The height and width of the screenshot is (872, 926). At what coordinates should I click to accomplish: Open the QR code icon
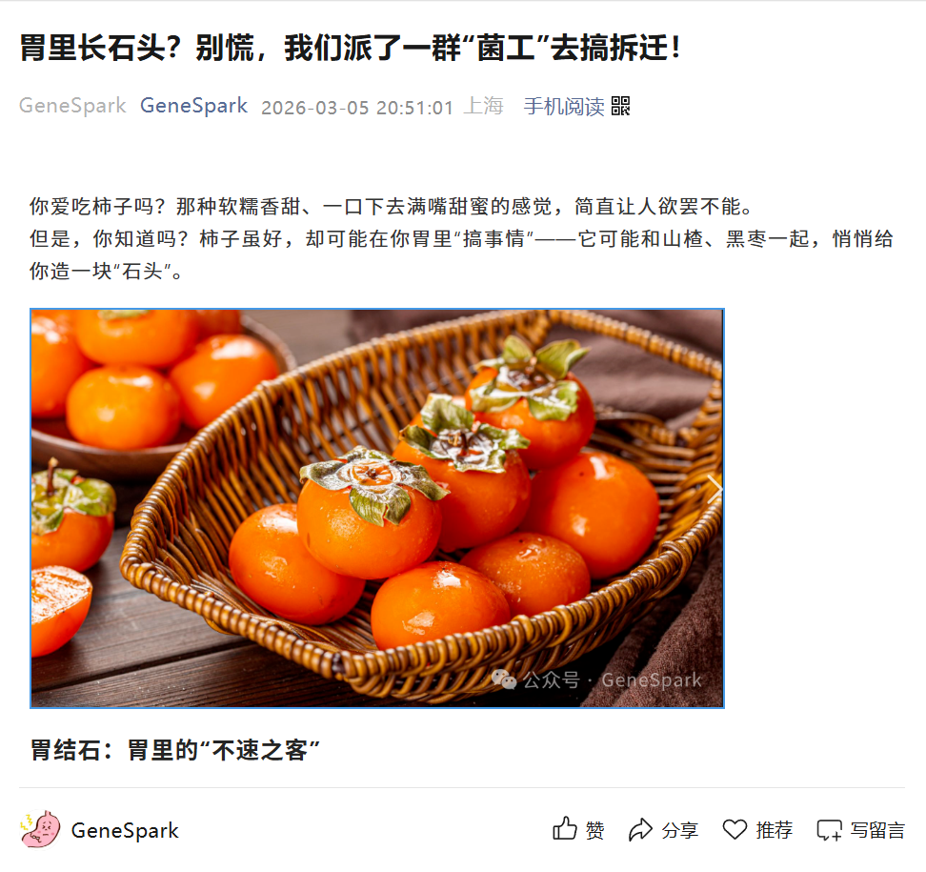pos(621,106)
